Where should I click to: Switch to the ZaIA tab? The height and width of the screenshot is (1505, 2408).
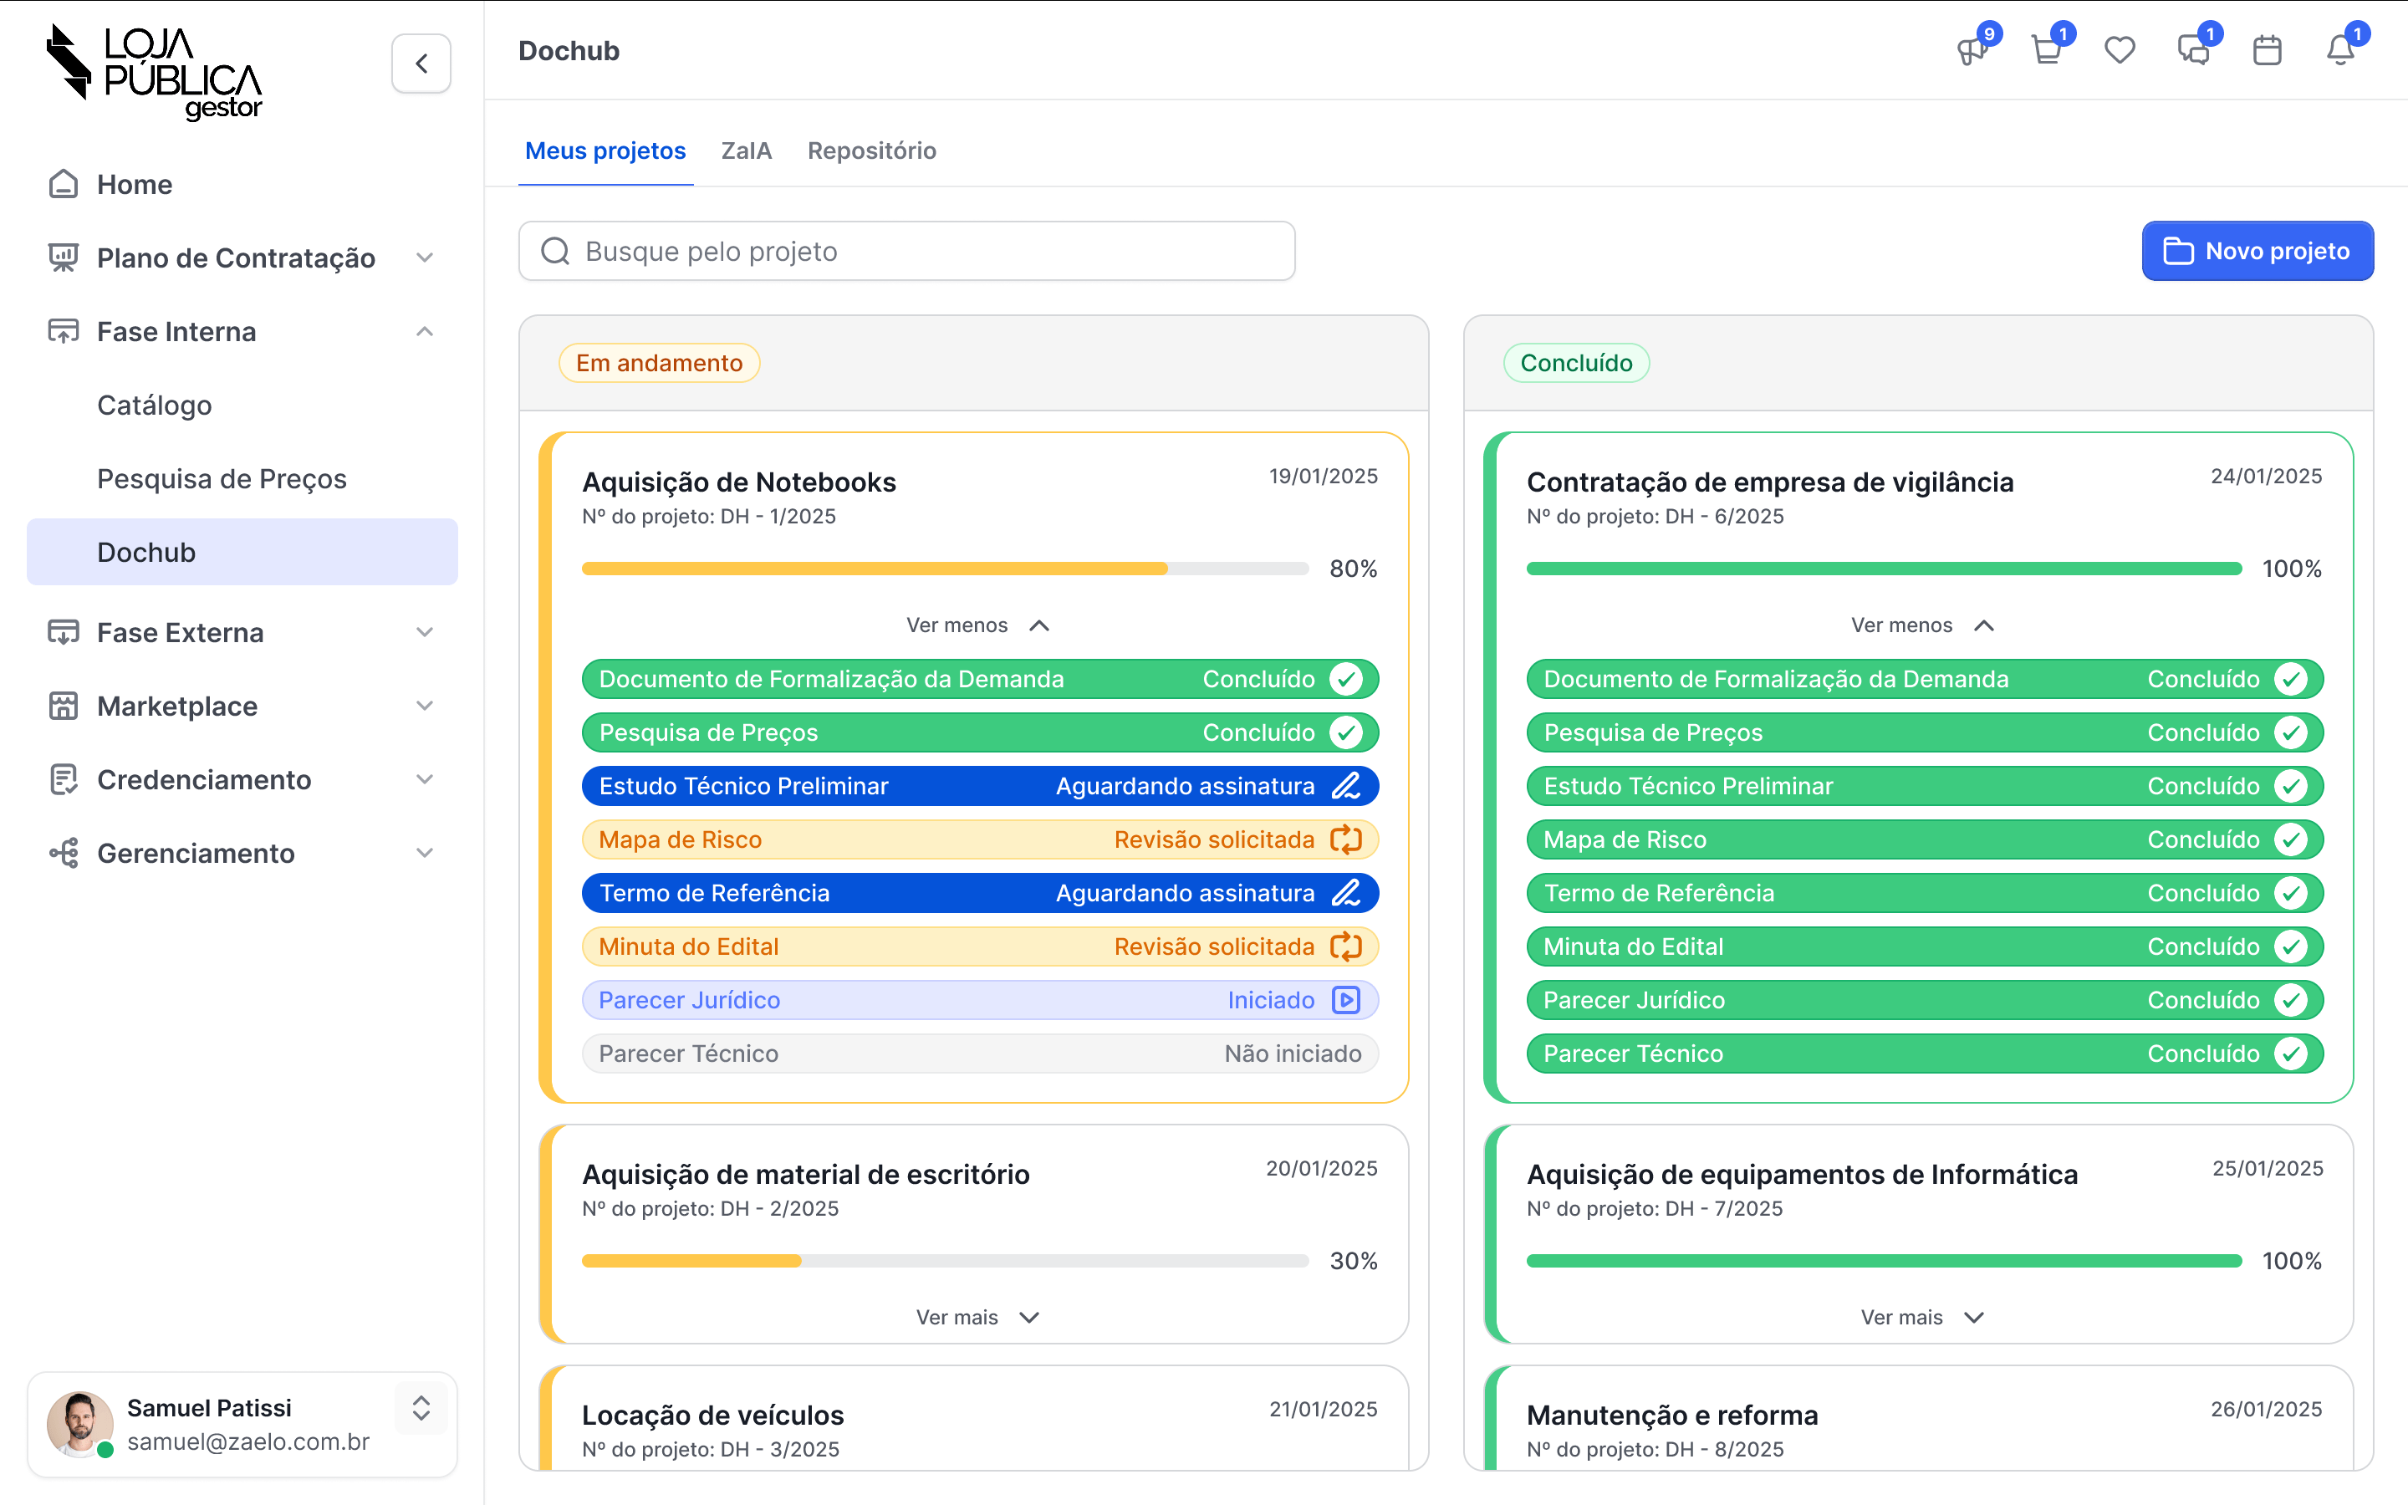pos(747,151)
